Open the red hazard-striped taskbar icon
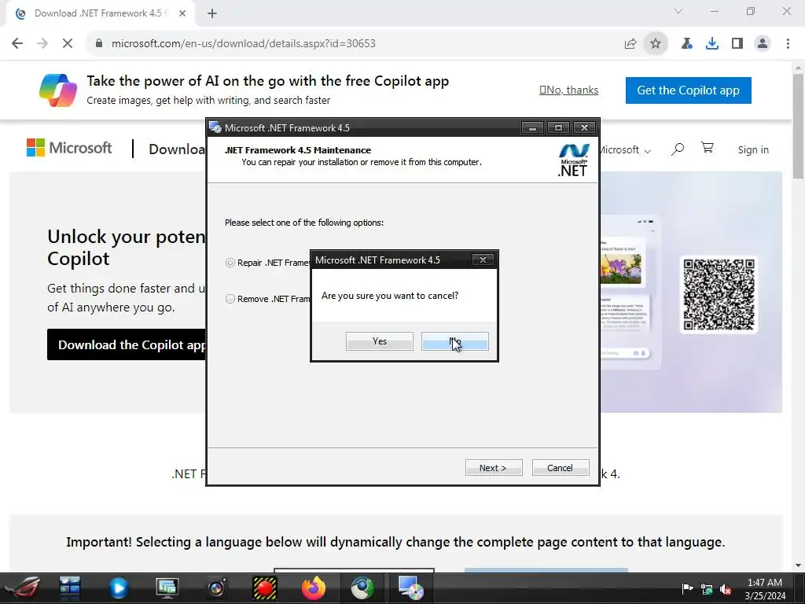805x604 pixels. (x=265, y=588)
